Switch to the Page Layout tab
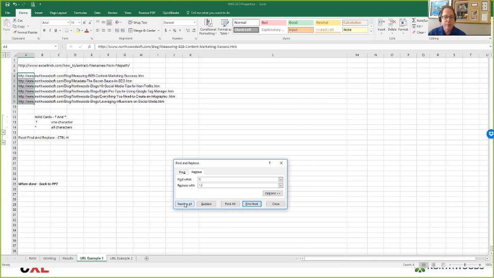The image size is (494, 278). [58, 13]
